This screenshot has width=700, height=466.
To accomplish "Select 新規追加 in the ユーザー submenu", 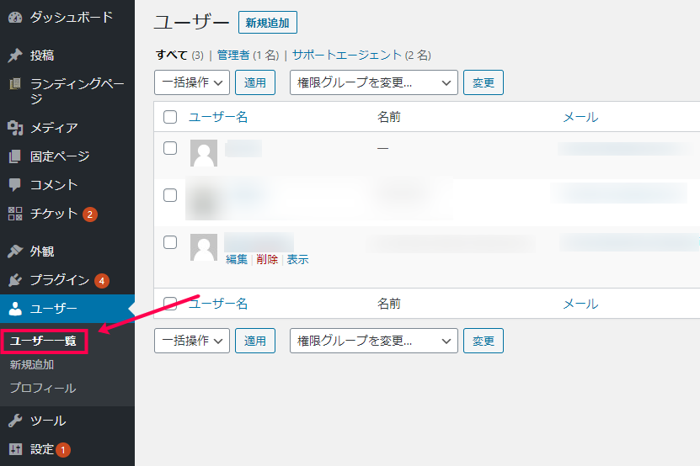I will tap(32, 365).
